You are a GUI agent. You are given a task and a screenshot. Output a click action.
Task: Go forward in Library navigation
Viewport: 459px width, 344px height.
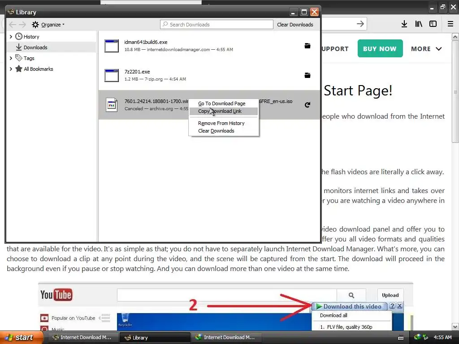pyautogui.click(x=22, y=25)
